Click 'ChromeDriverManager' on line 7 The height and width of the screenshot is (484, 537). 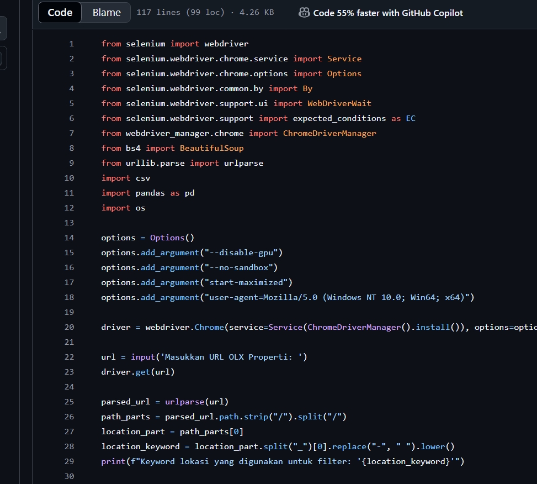329,133
